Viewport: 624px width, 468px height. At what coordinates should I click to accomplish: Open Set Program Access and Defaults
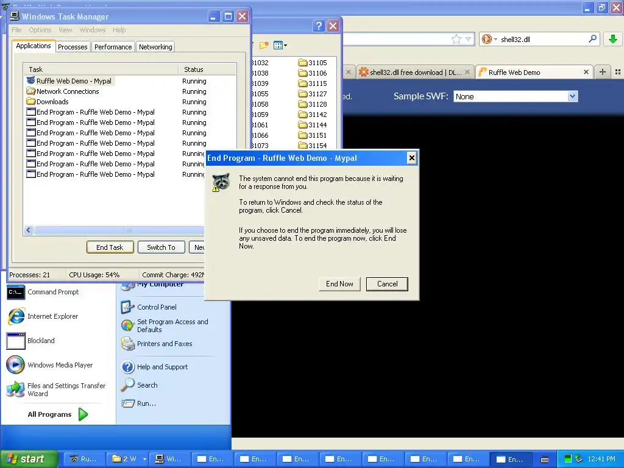point(165,325)
